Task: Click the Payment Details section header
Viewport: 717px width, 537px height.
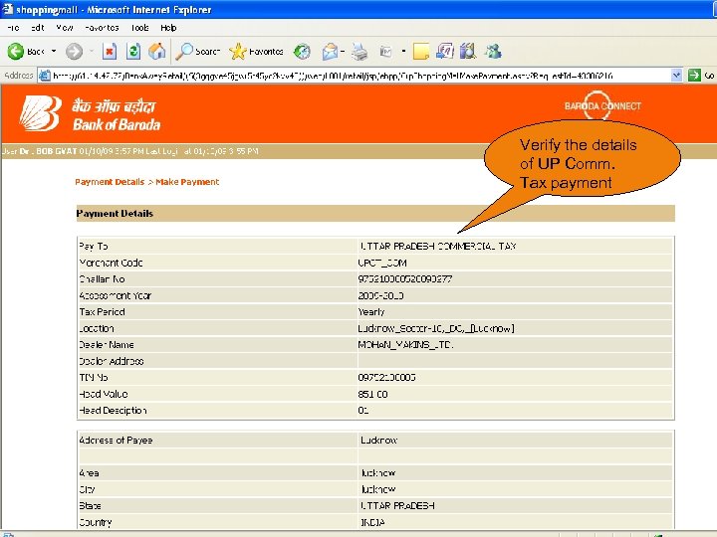Action: (375, 213)
